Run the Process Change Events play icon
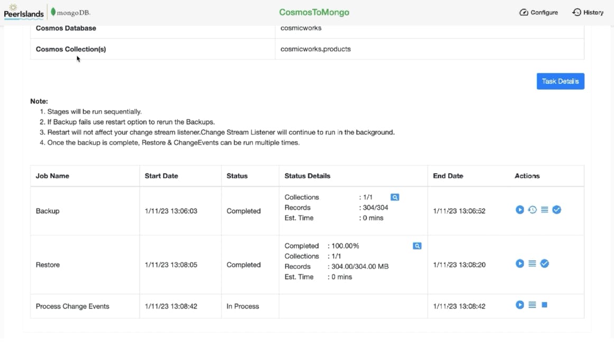614x342 pixels. point(520,305)
